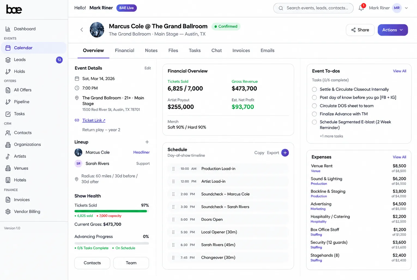Click the Marcus Cole event thumbnail
The image size is (417, 280).
97,30
